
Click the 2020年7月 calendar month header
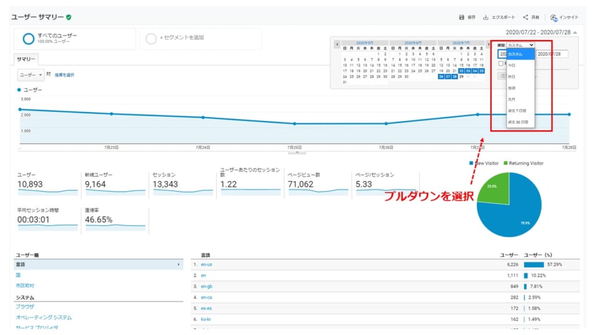(461, 43)
